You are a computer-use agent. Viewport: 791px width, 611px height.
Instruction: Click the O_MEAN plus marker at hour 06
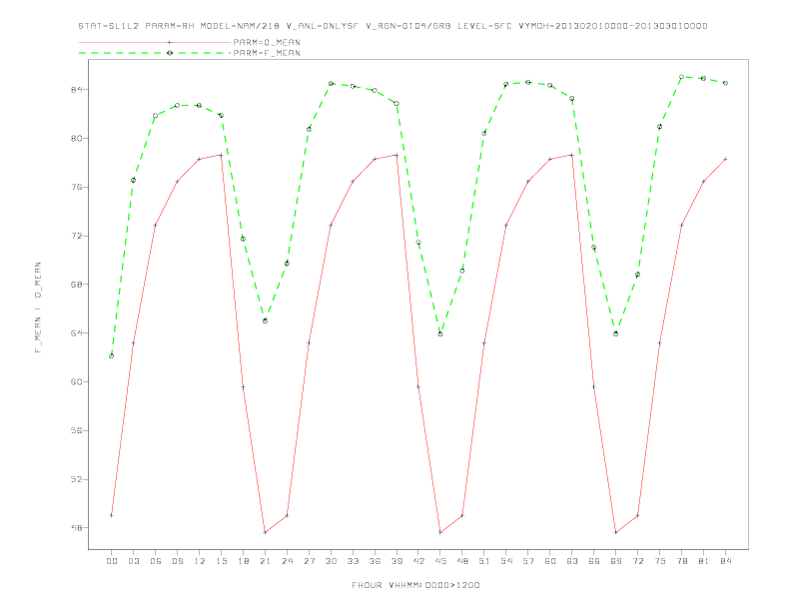pyautogui.click(x=156, y=225)
